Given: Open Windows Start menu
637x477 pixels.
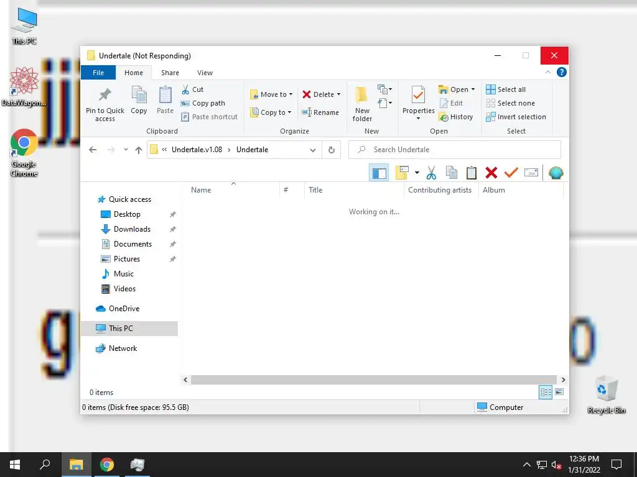Looking at the screenshot, I should (15, 465).
